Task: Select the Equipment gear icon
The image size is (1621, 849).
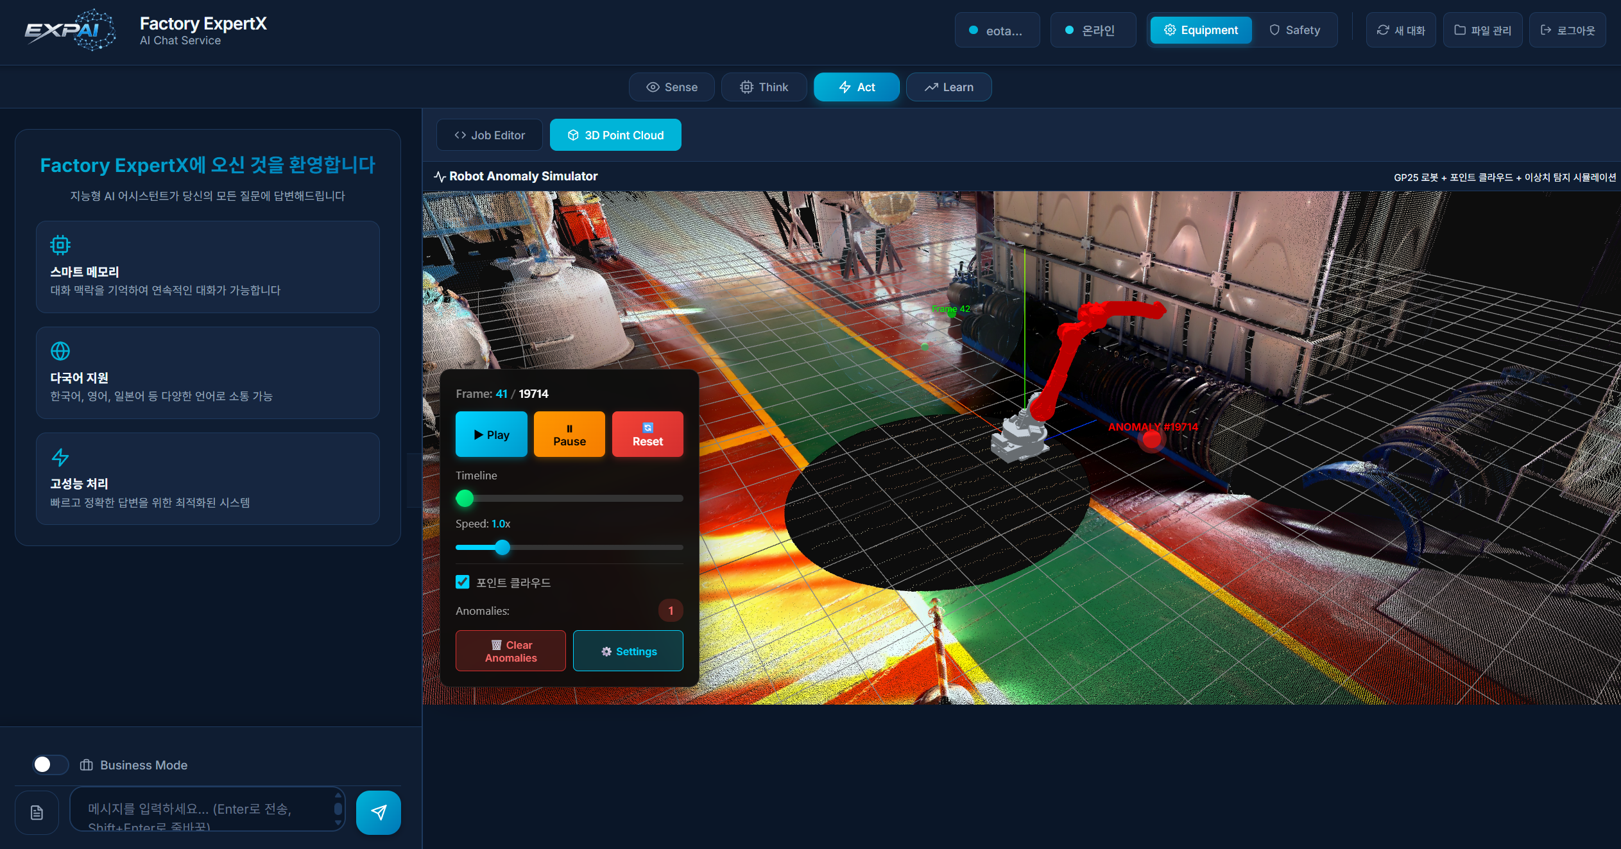Action: [x=1171, y=30]
